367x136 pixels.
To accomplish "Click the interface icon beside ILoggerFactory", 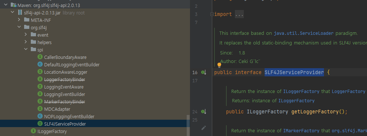I will 33,131.
